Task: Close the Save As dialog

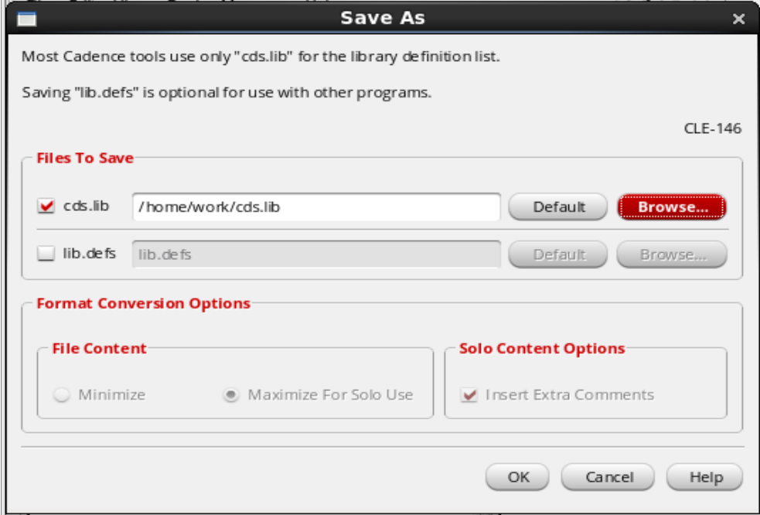Action: (738, 19)
